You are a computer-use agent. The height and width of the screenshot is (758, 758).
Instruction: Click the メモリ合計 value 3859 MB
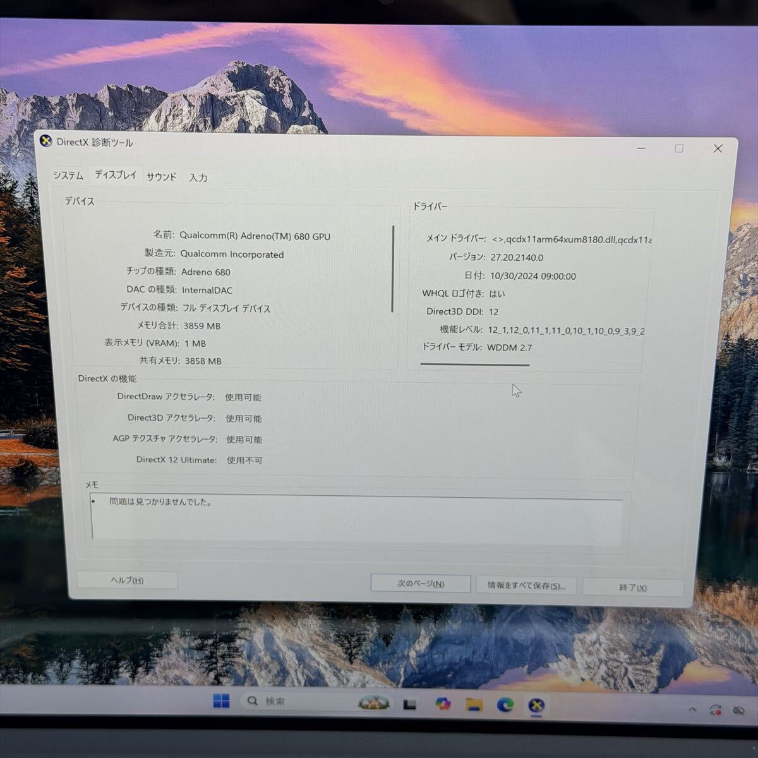coord(202,326)
